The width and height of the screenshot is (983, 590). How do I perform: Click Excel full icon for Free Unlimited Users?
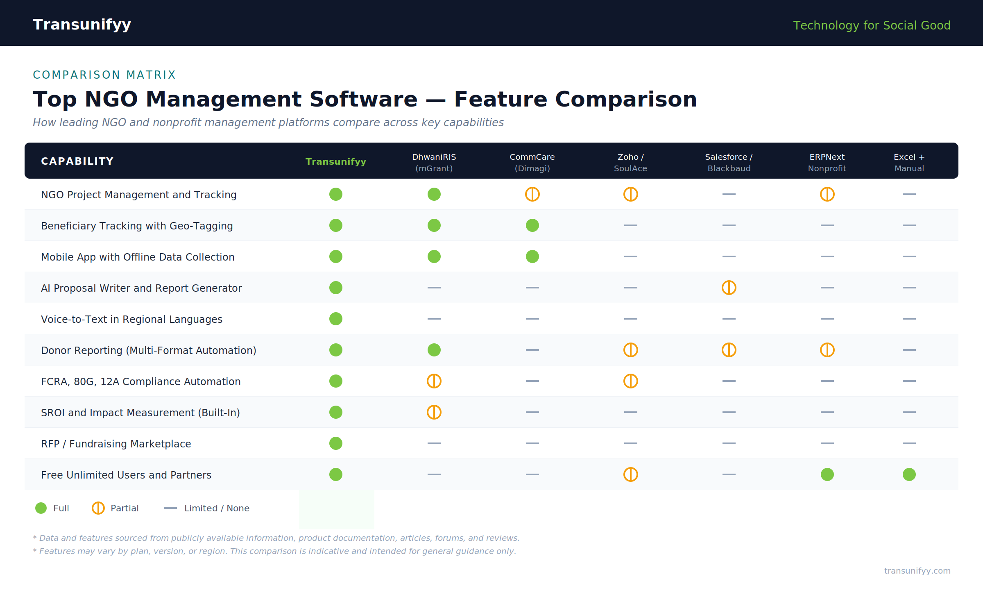click(909, 474)
